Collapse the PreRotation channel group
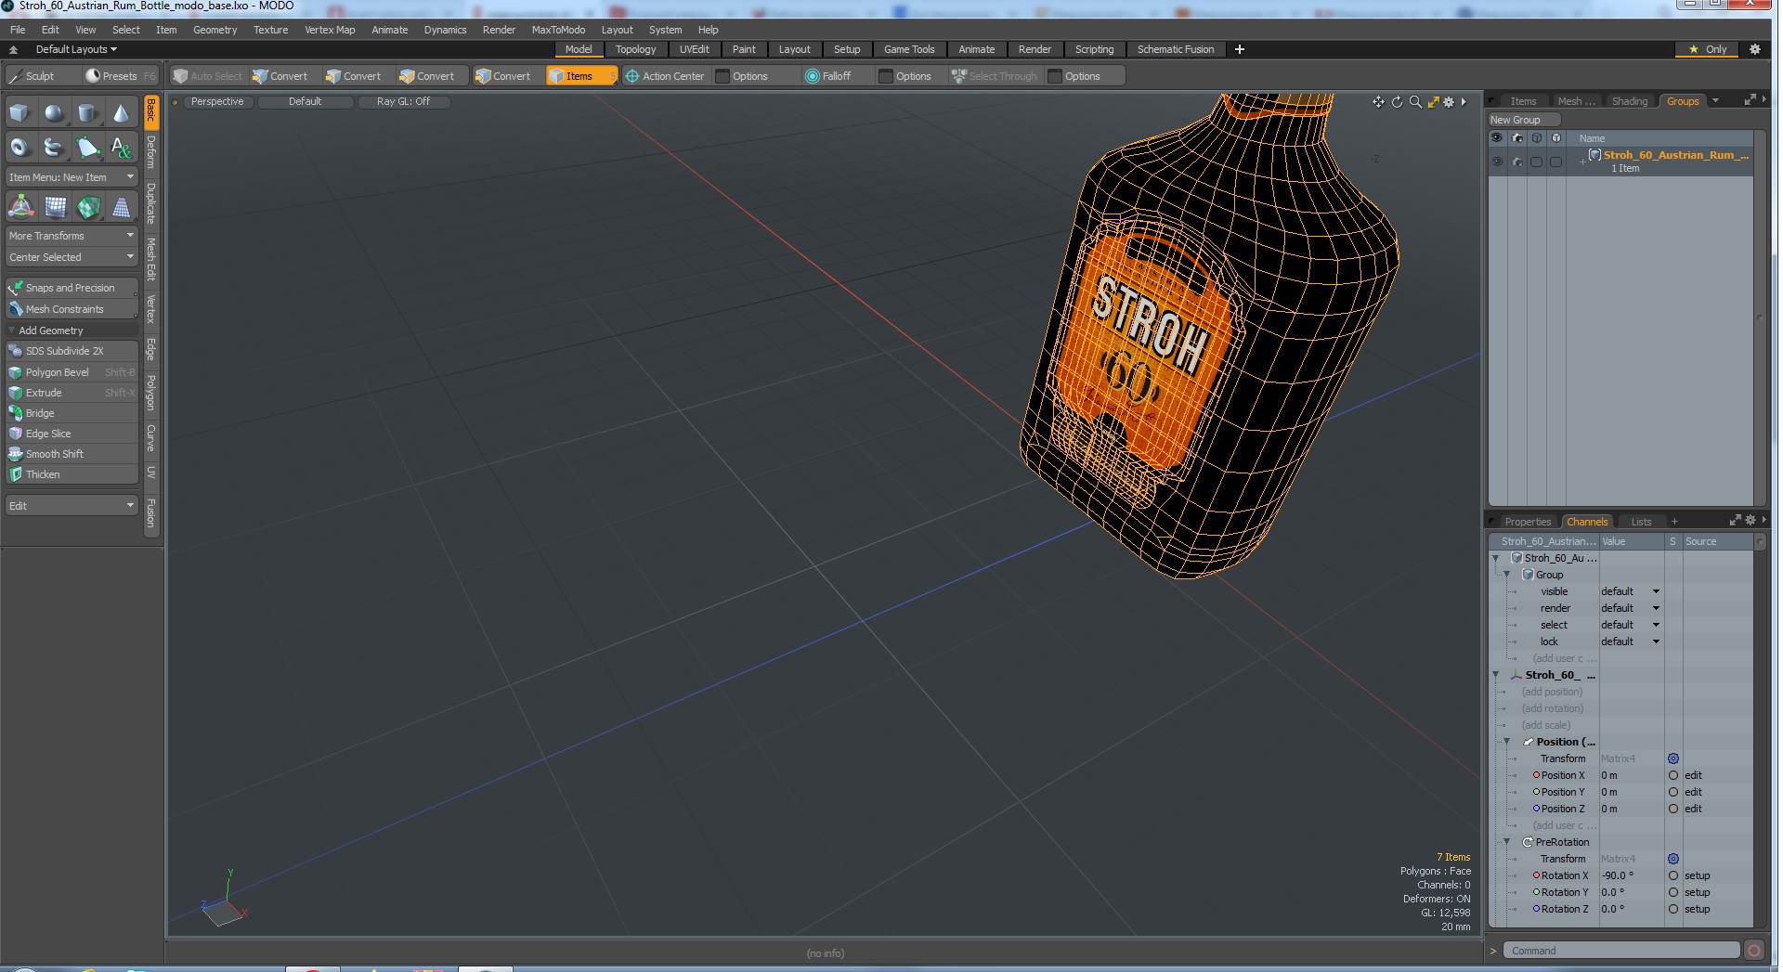This screenshot has width=1783, height=972. click(x=1507, y=842)
